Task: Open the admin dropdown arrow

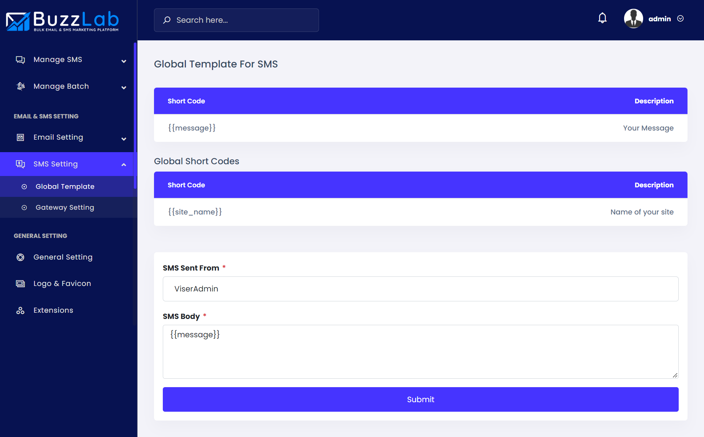Action: tap(681, 19)
